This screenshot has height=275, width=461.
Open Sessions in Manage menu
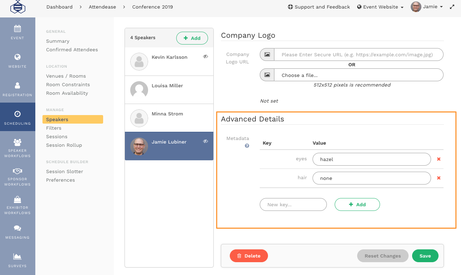coord(57,136)
